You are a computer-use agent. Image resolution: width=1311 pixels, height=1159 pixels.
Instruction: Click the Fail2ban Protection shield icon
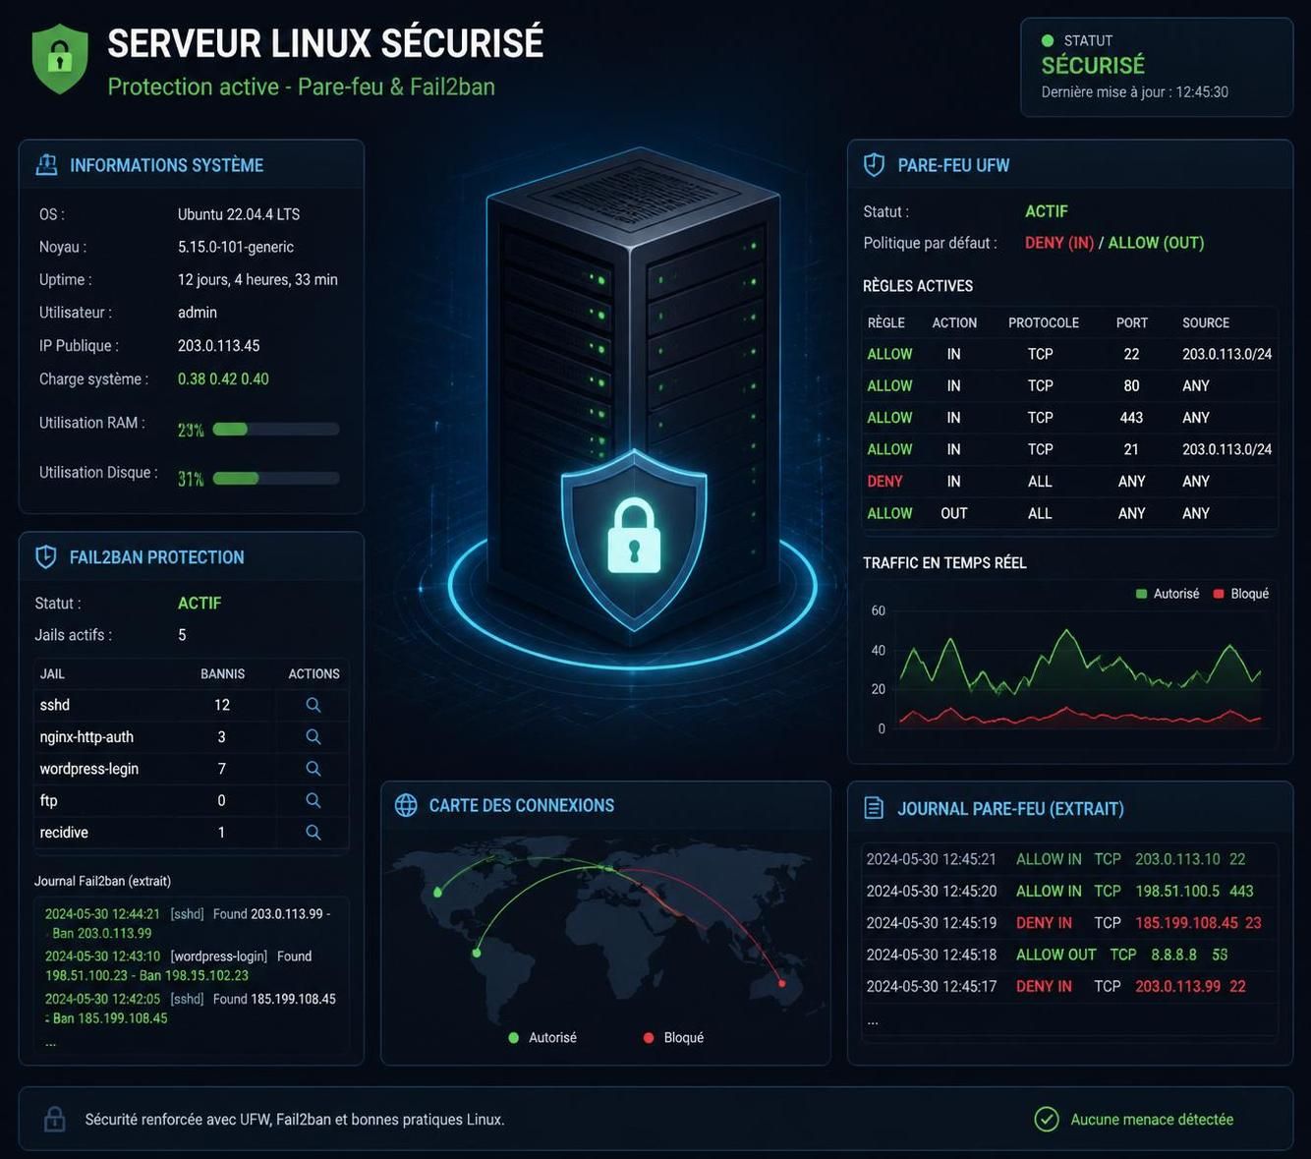pyautogui.click(x=46, y=556)
